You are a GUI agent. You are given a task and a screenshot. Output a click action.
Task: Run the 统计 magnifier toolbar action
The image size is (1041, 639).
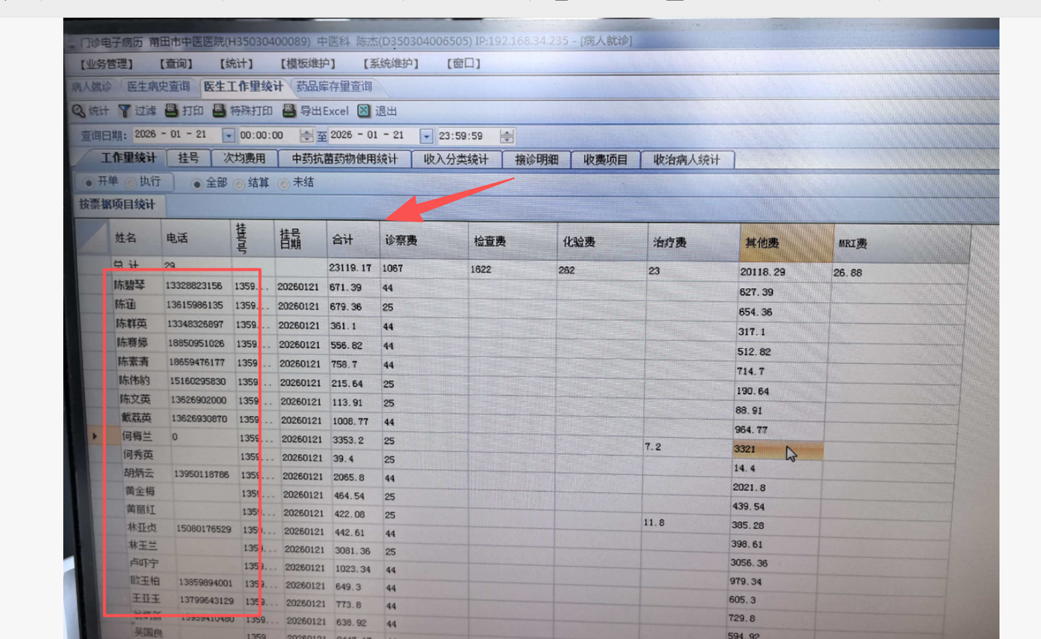[90, 111]
